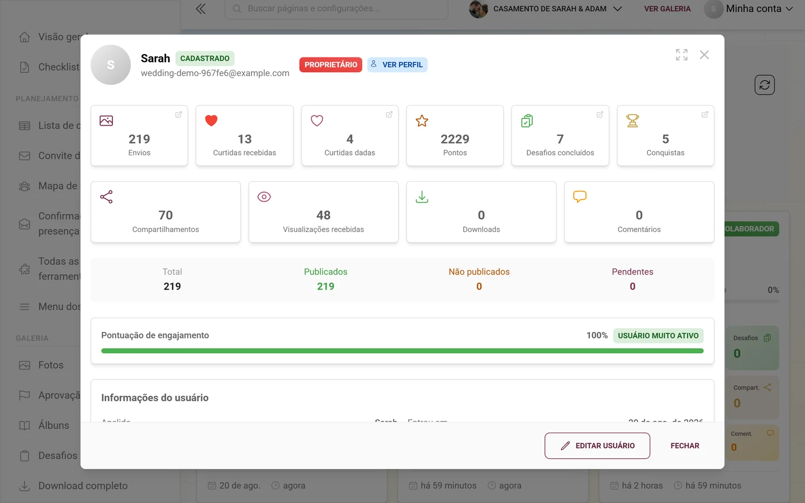Open Lista de sidebar item
805x503 pixels.
[x=49, y=126]
